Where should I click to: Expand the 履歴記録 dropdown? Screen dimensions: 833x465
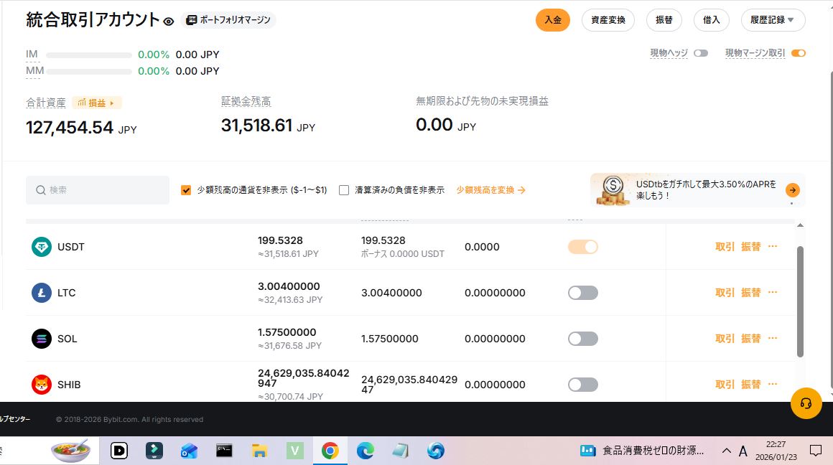pos(773,20)
